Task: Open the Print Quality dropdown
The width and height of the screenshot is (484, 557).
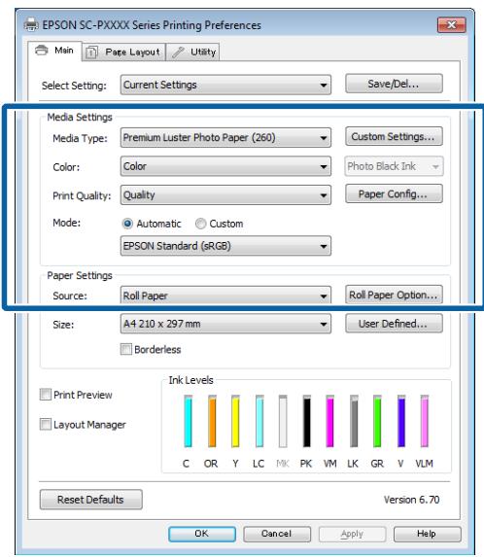Action: 225,195
